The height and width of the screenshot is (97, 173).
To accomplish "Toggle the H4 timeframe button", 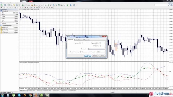I will point(44,8).
